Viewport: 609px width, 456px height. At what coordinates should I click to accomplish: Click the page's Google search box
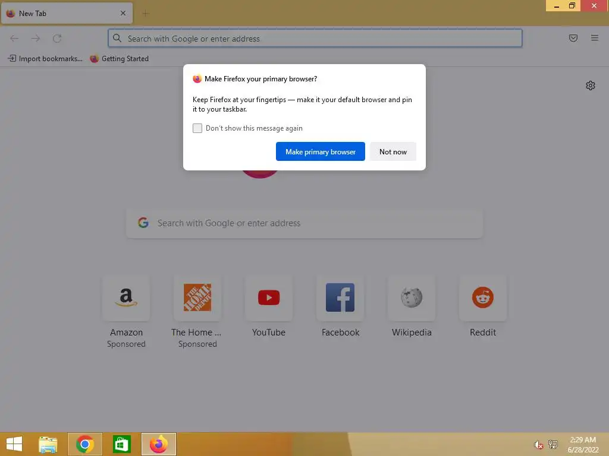coord(304,223)
